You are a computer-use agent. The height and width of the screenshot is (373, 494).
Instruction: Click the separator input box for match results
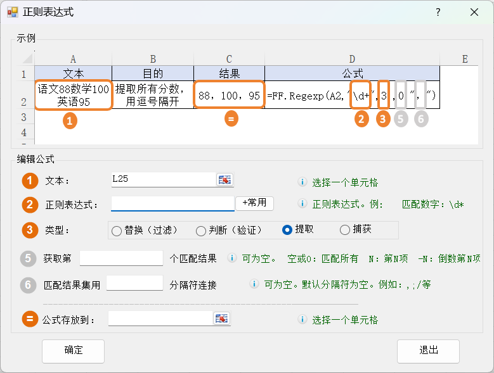[x=134, y=283]
